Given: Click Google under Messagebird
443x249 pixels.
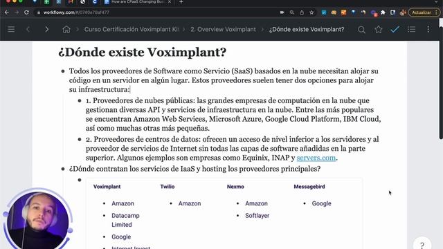Looking at the screenshot, I should 321,203.
